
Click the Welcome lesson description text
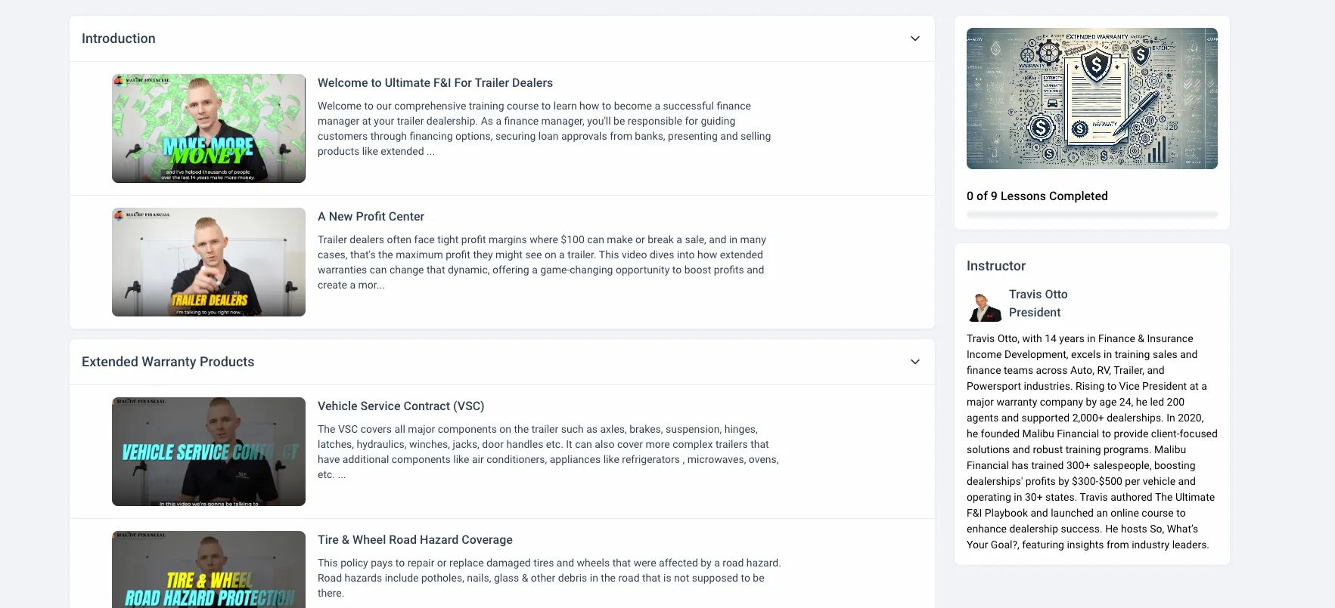545,128
